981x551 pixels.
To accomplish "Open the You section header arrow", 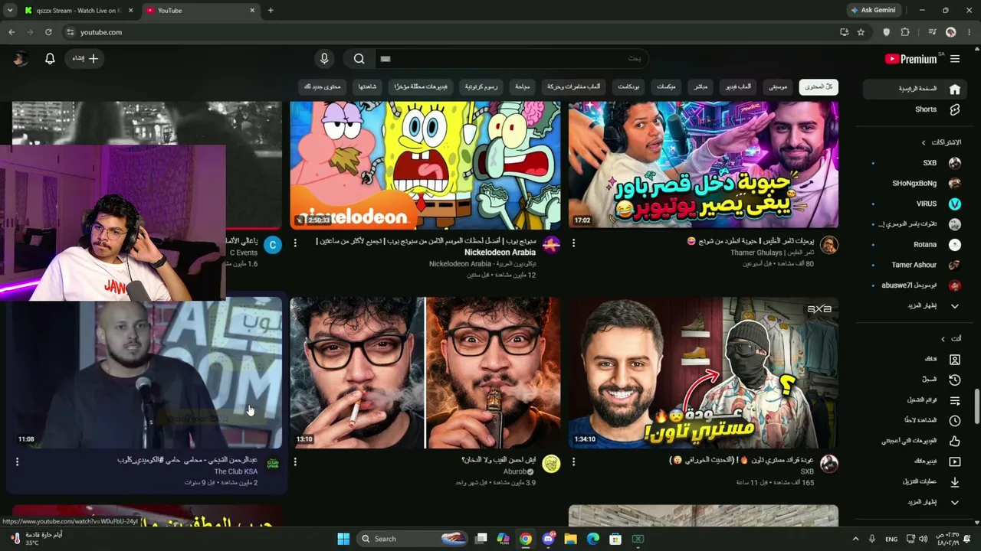I will [943, 339].
